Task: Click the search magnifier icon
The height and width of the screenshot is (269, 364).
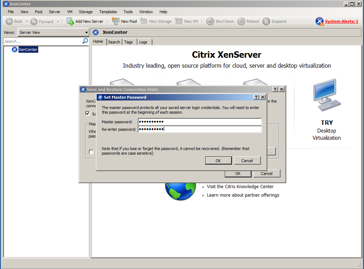Action: tap(85, 41)
